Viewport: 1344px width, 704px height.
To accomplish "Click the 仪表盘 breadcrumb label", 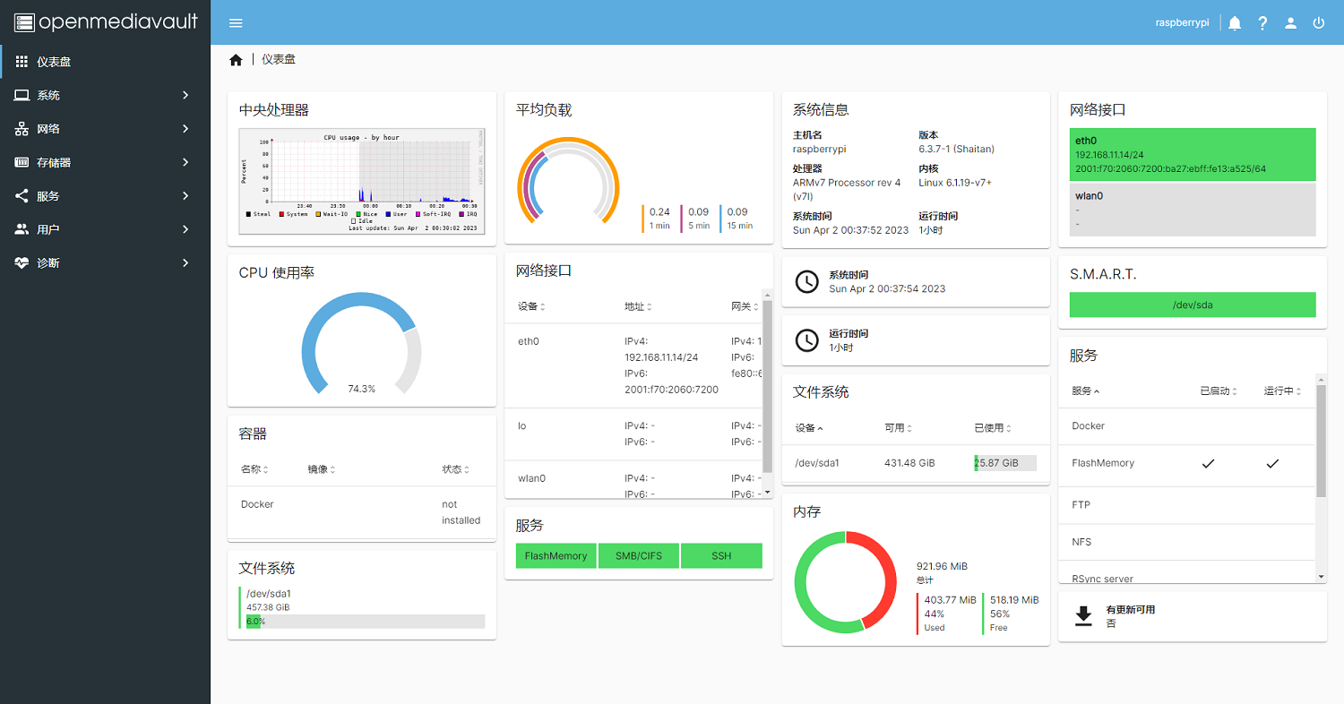I will [x=279, y=59].
